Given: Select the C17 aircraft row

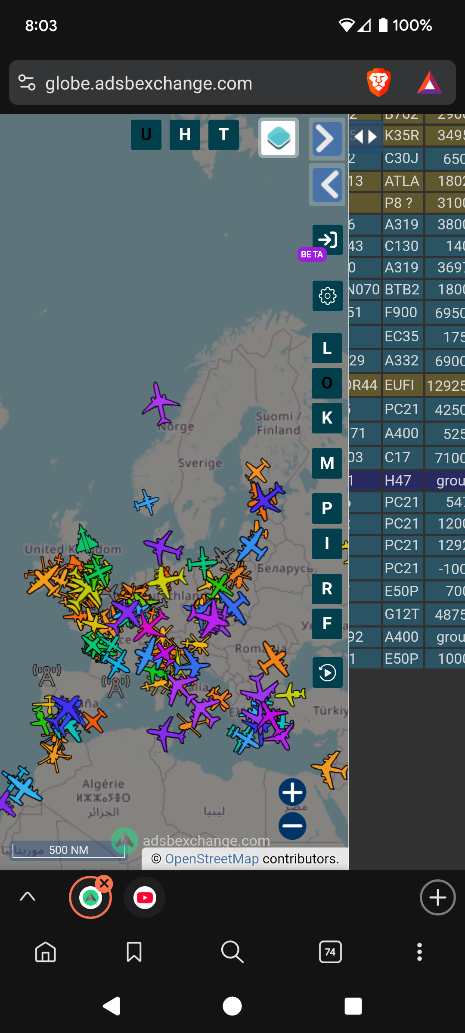Looking at the screenshot, I should [x=407, y=458].
